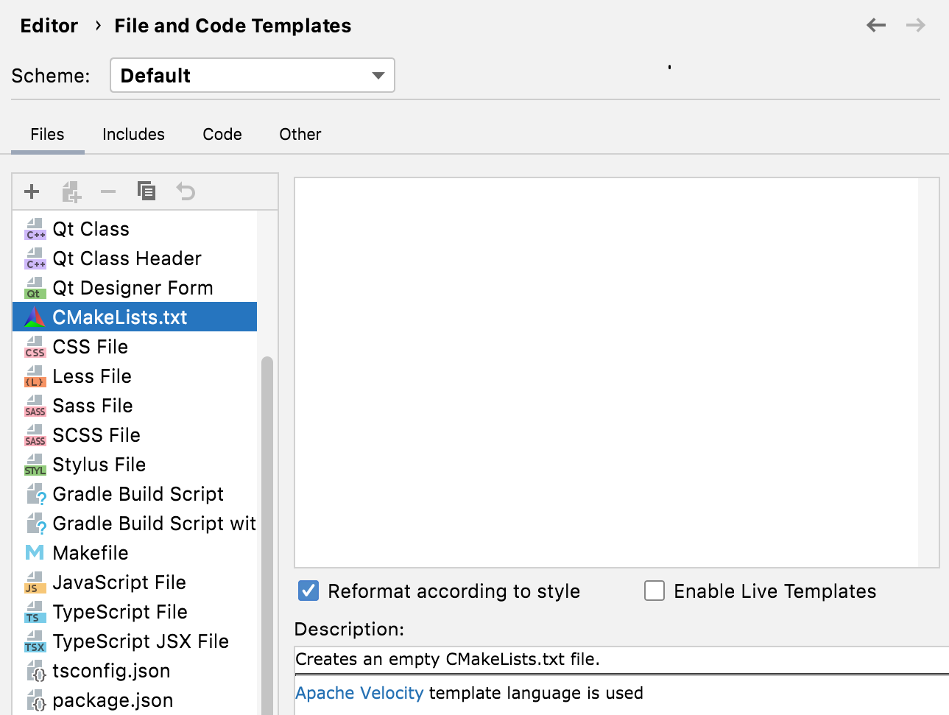Screen dimensions: 949x715
Task: Open the Apache Velocity link
Action: tap(359, 692)
